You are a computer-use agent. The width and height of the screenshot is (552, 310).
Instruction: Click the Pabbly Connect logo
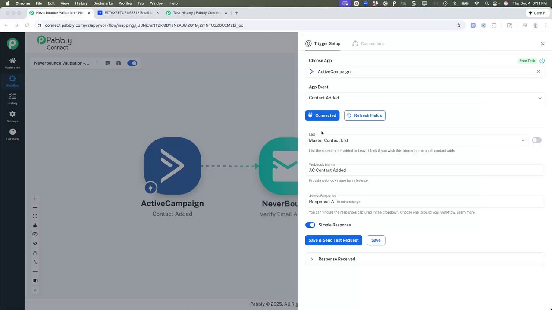(x=54, y=43)
